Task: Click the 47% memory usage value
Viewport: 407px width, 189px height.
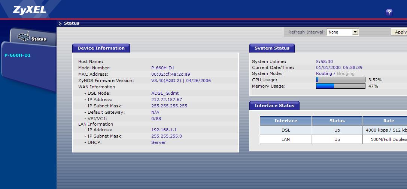Action: (x=373, y=86)
